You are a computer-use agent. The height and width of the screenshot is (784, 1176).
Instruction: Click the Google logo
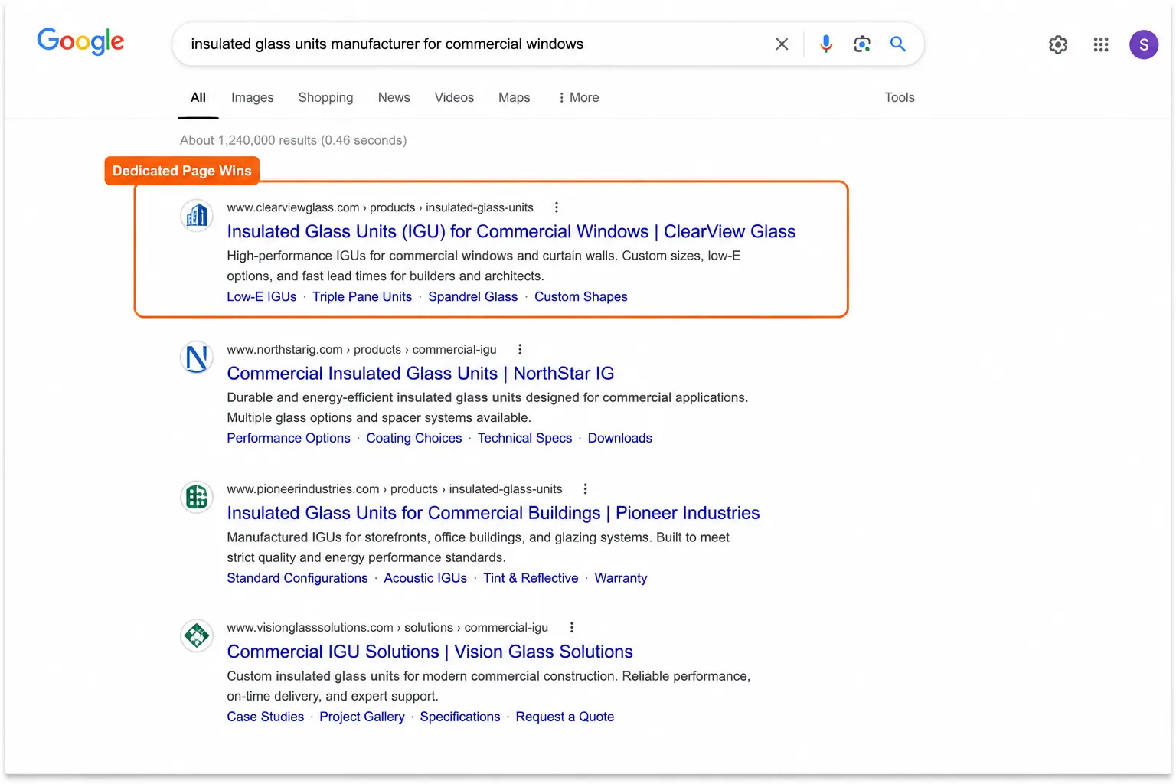tap(80, 41)
